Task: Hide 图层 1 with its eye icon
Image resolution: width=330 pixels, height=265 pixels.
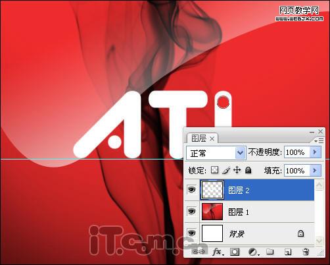Action: [x=192, y=212]
